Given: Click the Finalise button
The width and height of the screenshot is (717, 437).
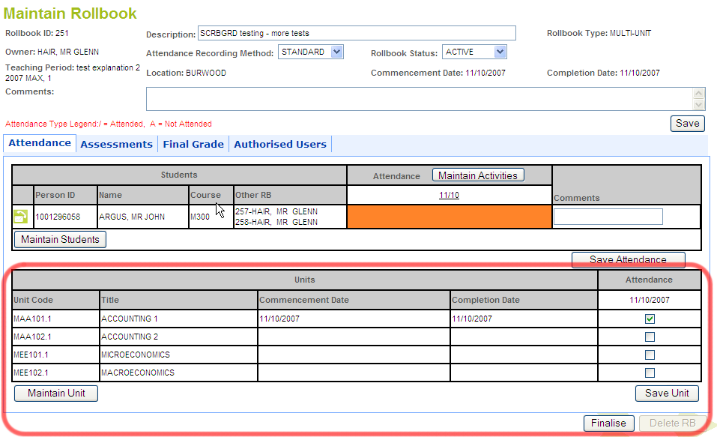Looking at the screenshot, I should (x=608, y=424).
